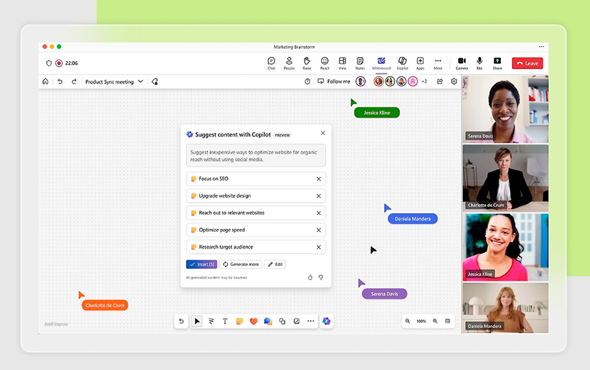Zoom out the whiteboard
The image size is (590, 370).
(408, 321)
